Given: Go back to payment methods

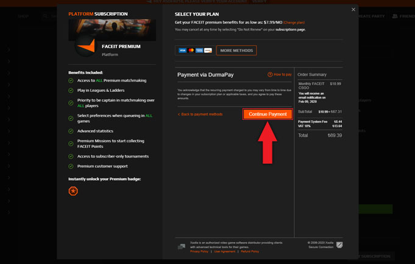Looking at the screenshot, I should coord(200,114).
